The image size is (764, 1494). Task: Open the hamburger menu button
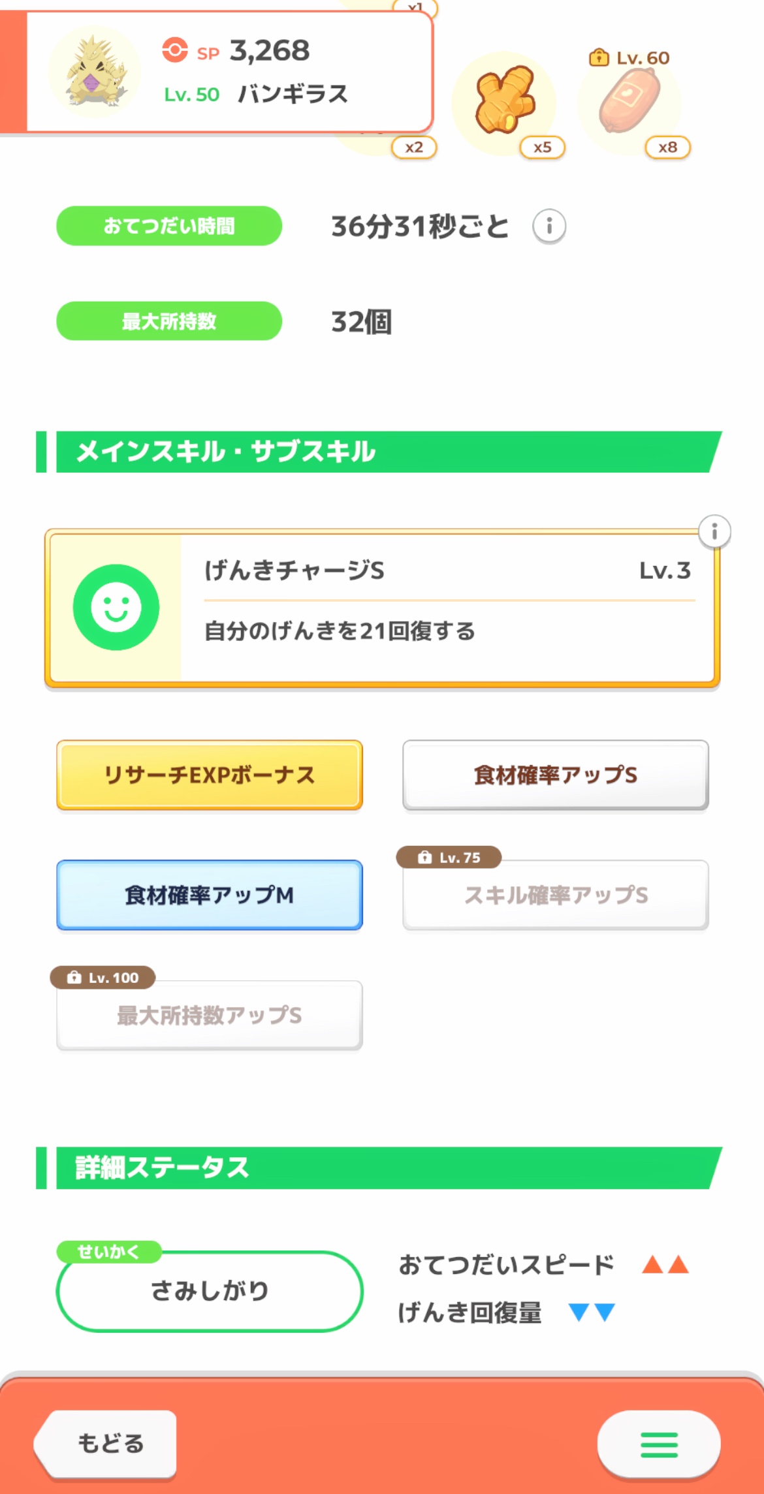click(658, 1444)
